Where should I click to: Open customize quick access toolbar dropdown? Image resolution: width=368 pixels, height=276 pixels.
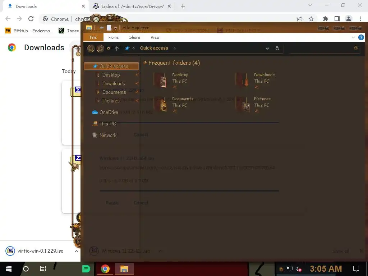(115, 28)
